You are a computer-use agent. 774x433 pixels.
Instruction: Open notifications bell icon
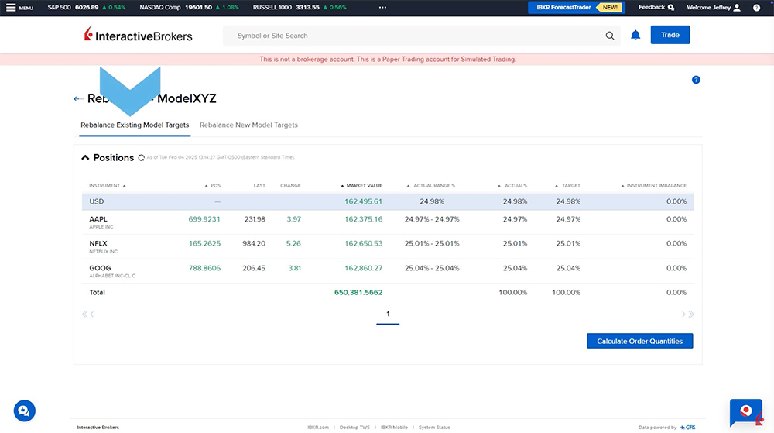[635, 35]
